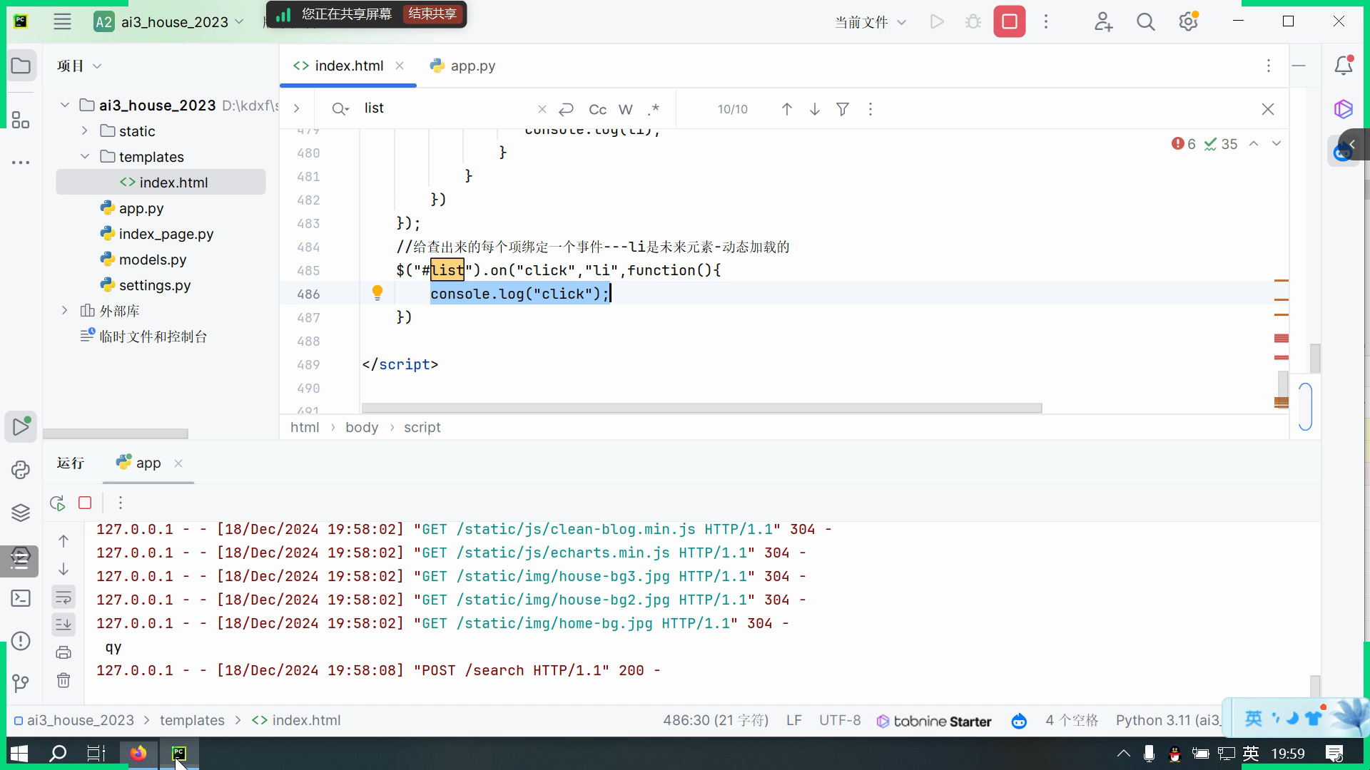Open the Git version control tool window
This screenshot has height=770, width=1370.
coord(21,683)
